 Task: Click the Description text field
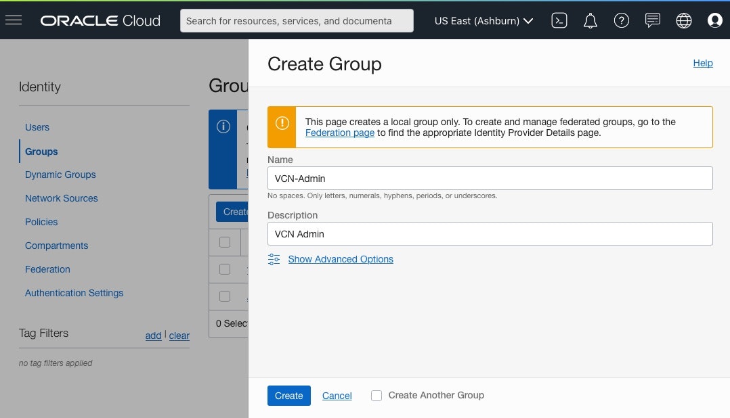[490, 233]
